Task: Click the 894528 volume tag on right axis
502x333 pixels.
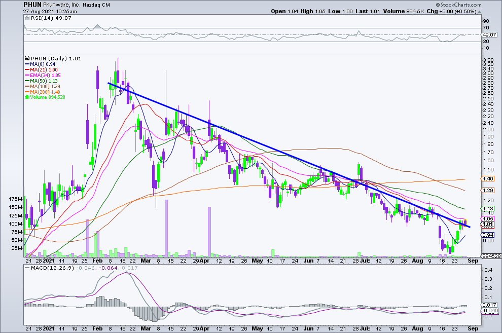Action: click(x=491, y=256)
